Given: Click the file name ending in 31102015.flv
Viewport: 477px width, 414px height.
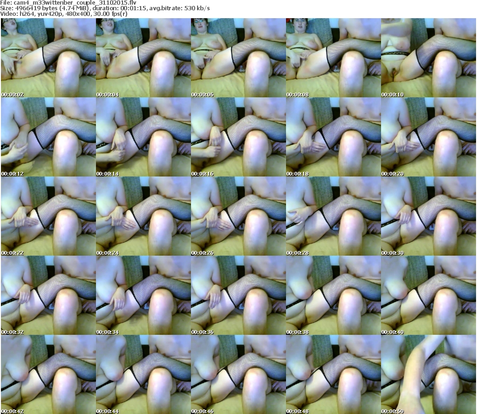Looking at the screenshot, I should [x=75, y=3].
